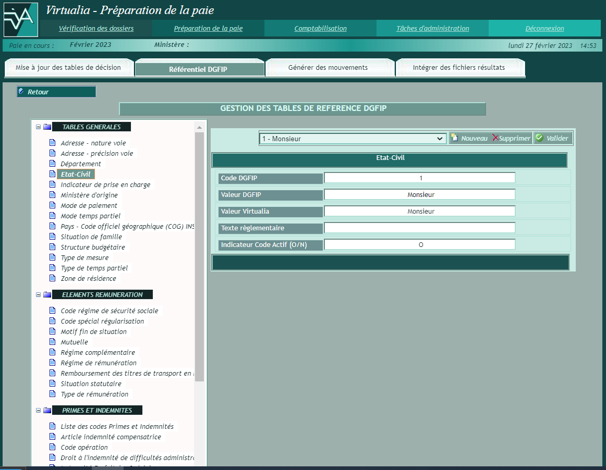Open Intégrer des fichiers résultats tab

point(459,68)
